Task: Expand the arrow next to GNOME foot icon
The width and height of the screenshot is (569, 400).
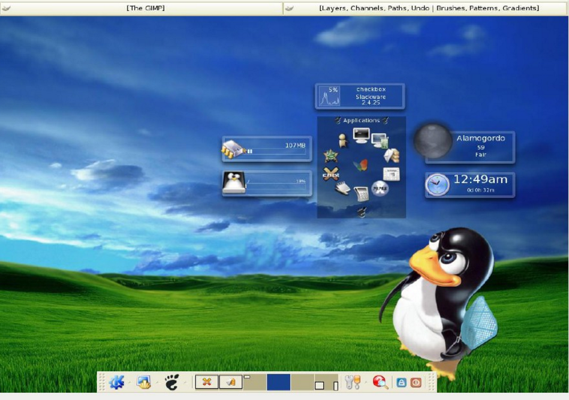Action: coord(185,382)
